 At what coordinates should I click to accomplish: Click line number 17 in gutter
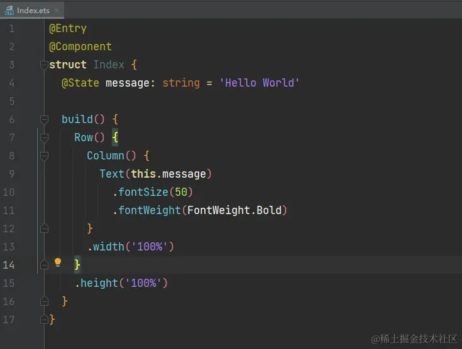point(9,319)
